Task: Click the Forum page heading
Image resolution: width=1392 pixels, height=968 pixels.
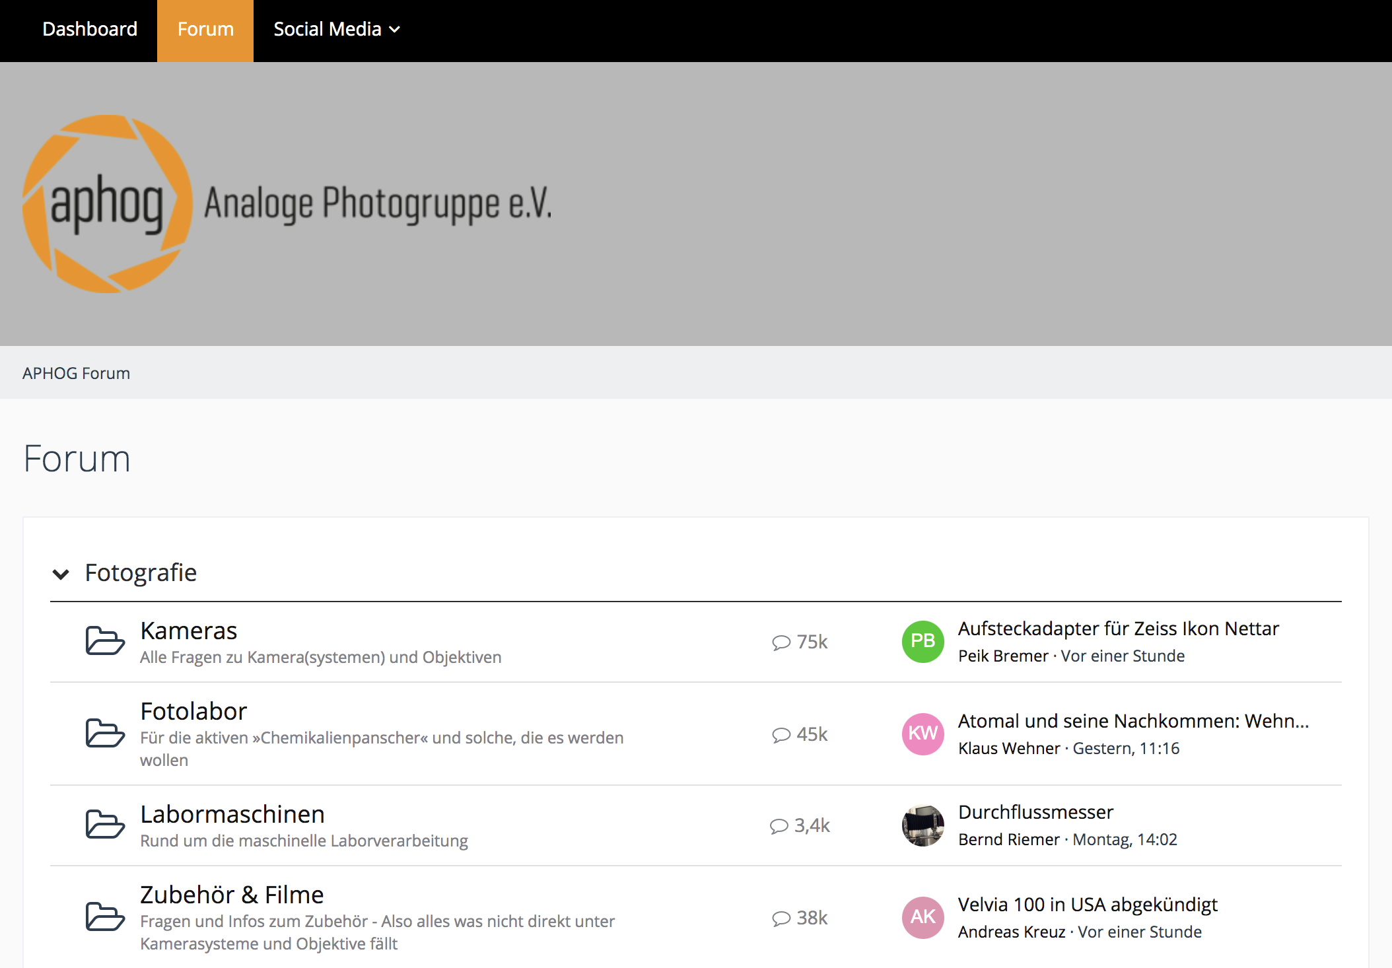Action: [x=77, y=458]
